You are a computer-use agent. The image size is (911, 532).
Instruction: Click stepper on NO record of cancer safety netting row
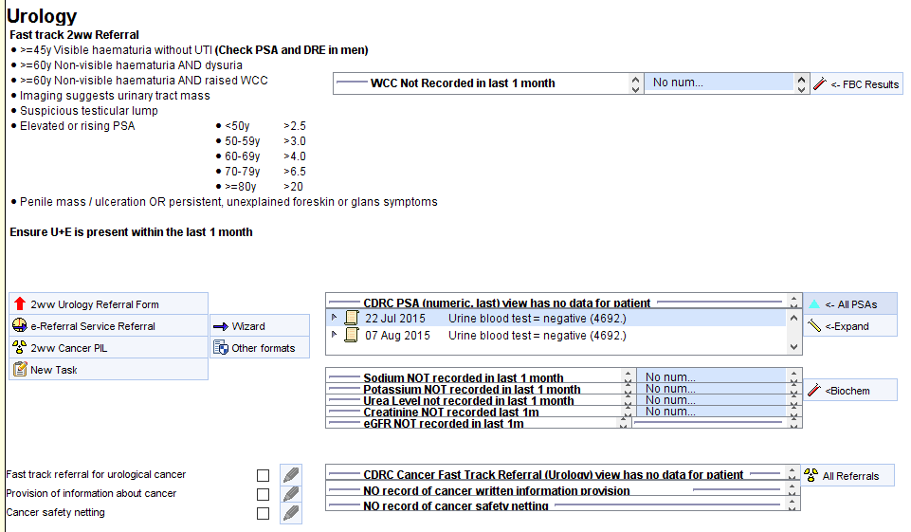coord(792,504)
